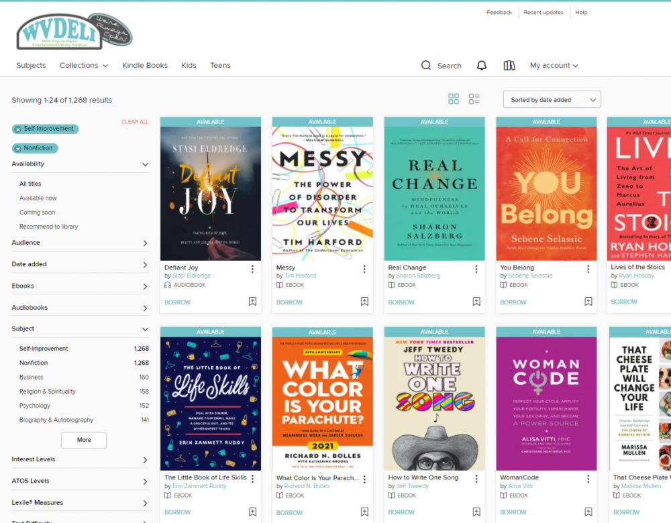This screenshot has height=523, width=671.
Task: Filter to Available now titles
Action: [x=38, y=198]
